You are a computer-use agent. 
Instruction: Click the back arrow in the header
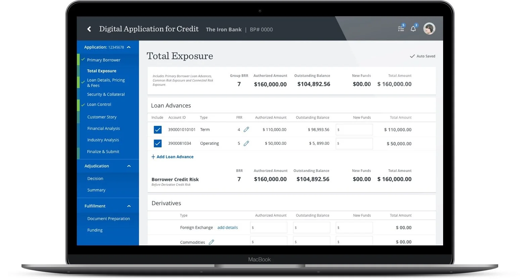pos(89,29)
